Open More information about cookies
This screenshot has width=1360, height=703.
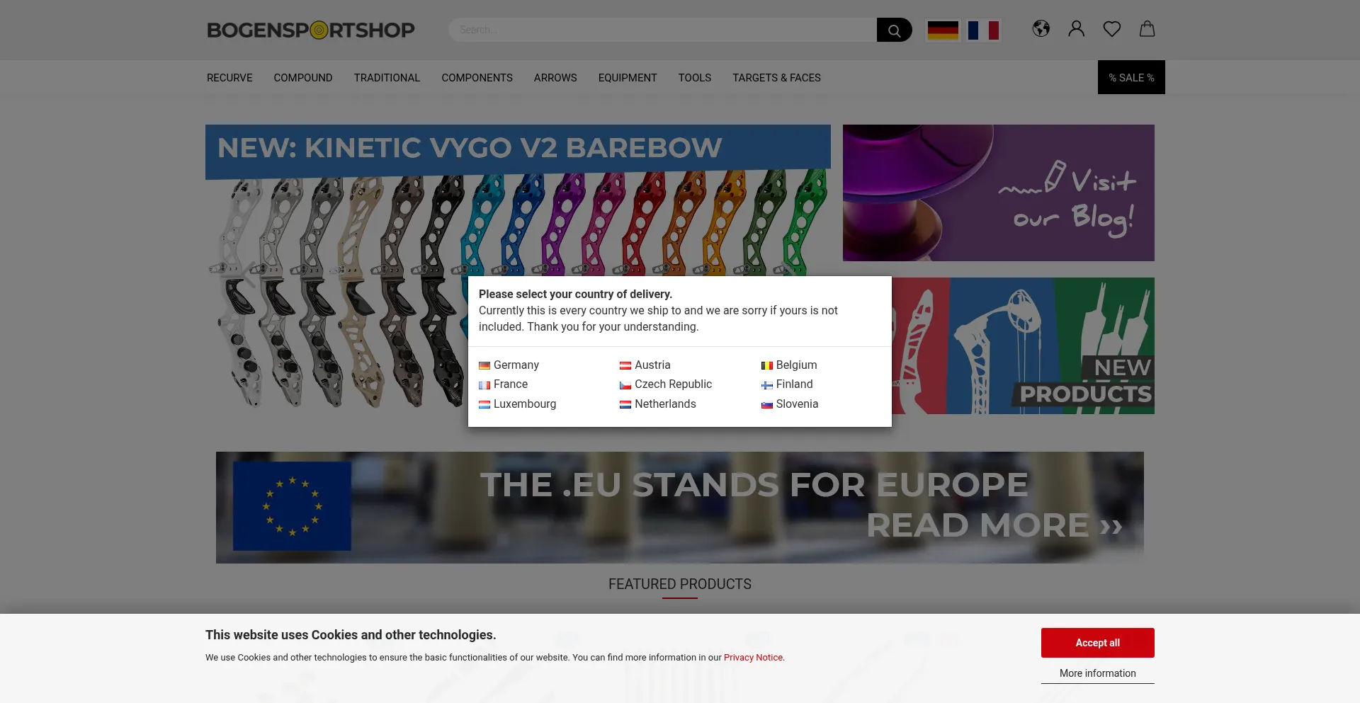coord(1097,673)
